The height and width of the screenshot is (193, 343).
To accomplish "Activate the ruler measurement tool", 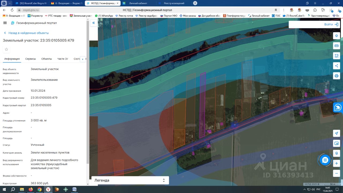I will (337, 46).
